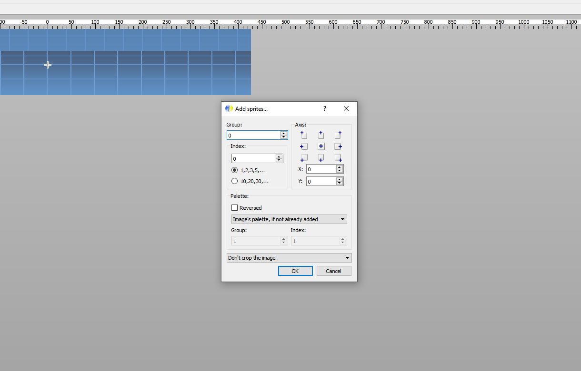Set axis to center
581x371 pixels.
coord(321,146)
